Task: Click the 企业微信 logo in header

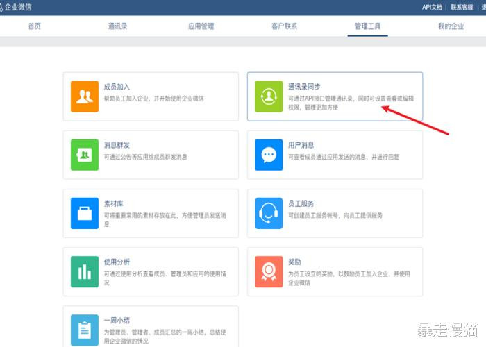Action: (15, 7)
